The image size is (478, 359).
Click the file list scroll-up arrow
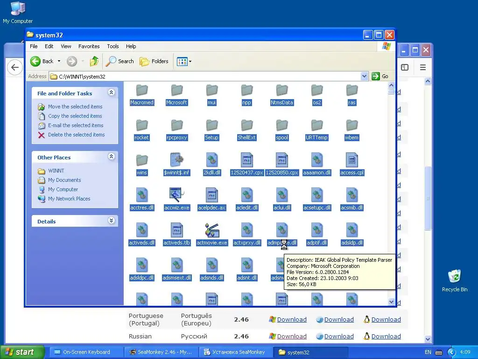pos(392,85)
